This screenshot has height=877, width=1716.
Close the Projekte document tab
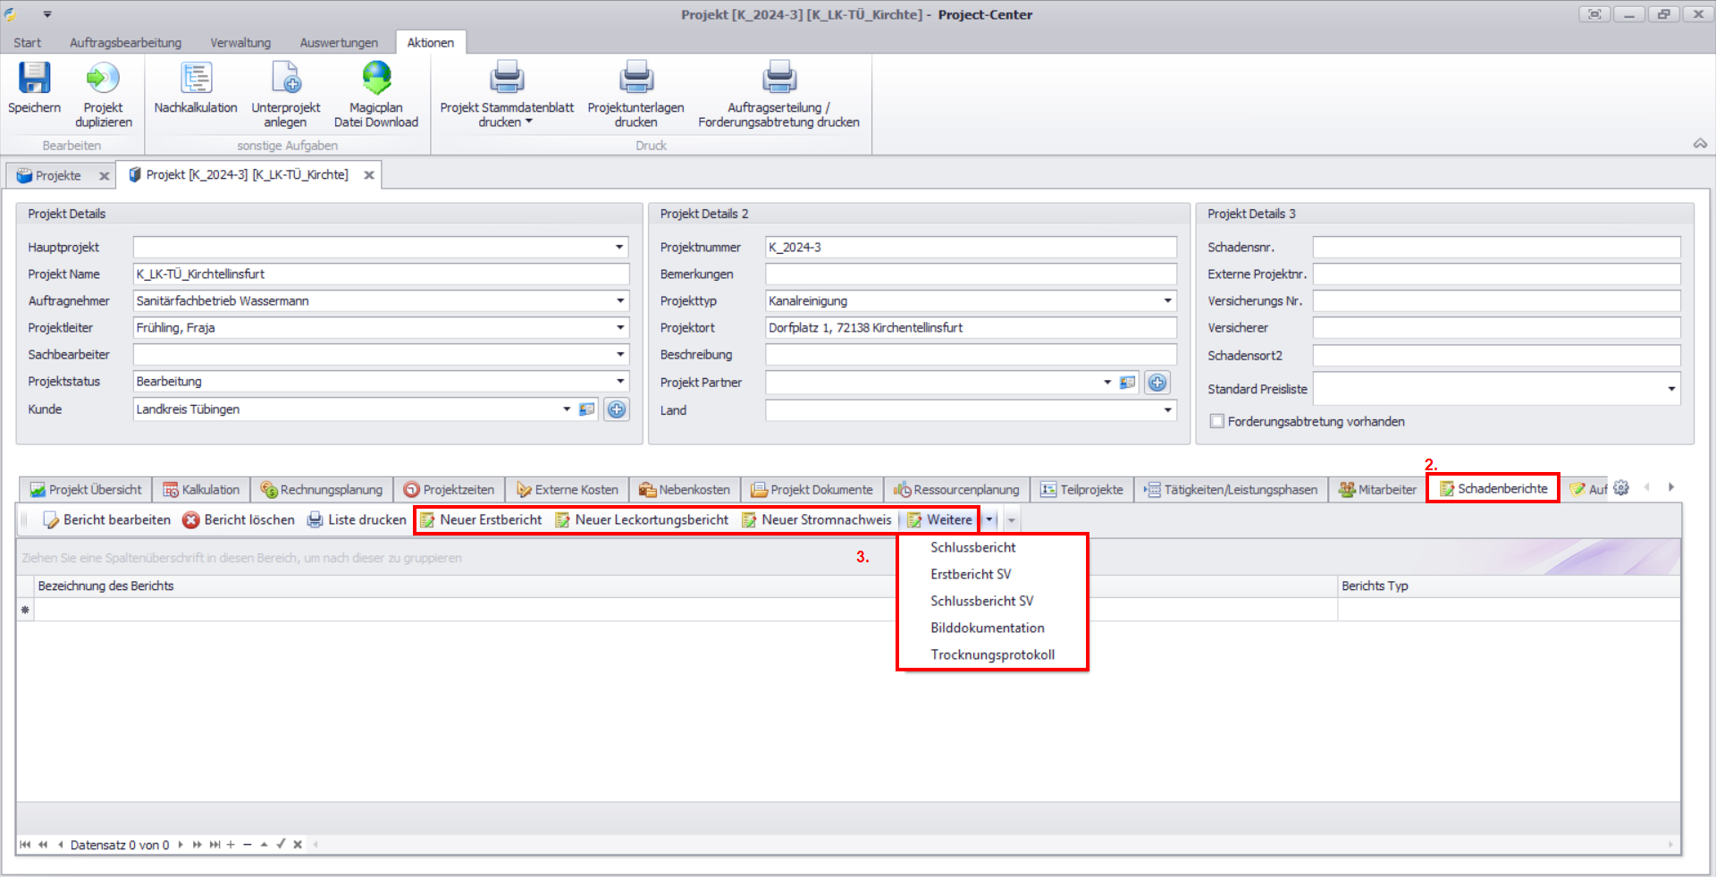tap(105, 176)
